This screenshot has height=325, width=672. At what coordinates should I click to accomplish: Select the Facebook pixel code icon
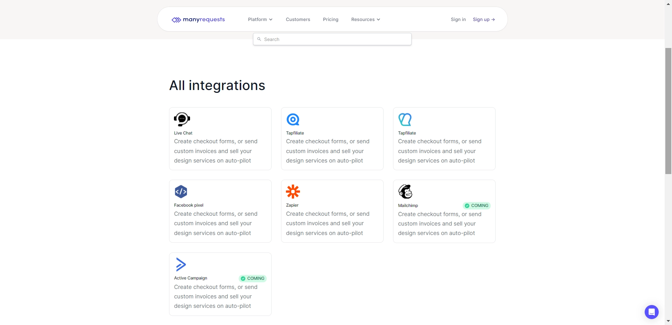tap(181, 191)
